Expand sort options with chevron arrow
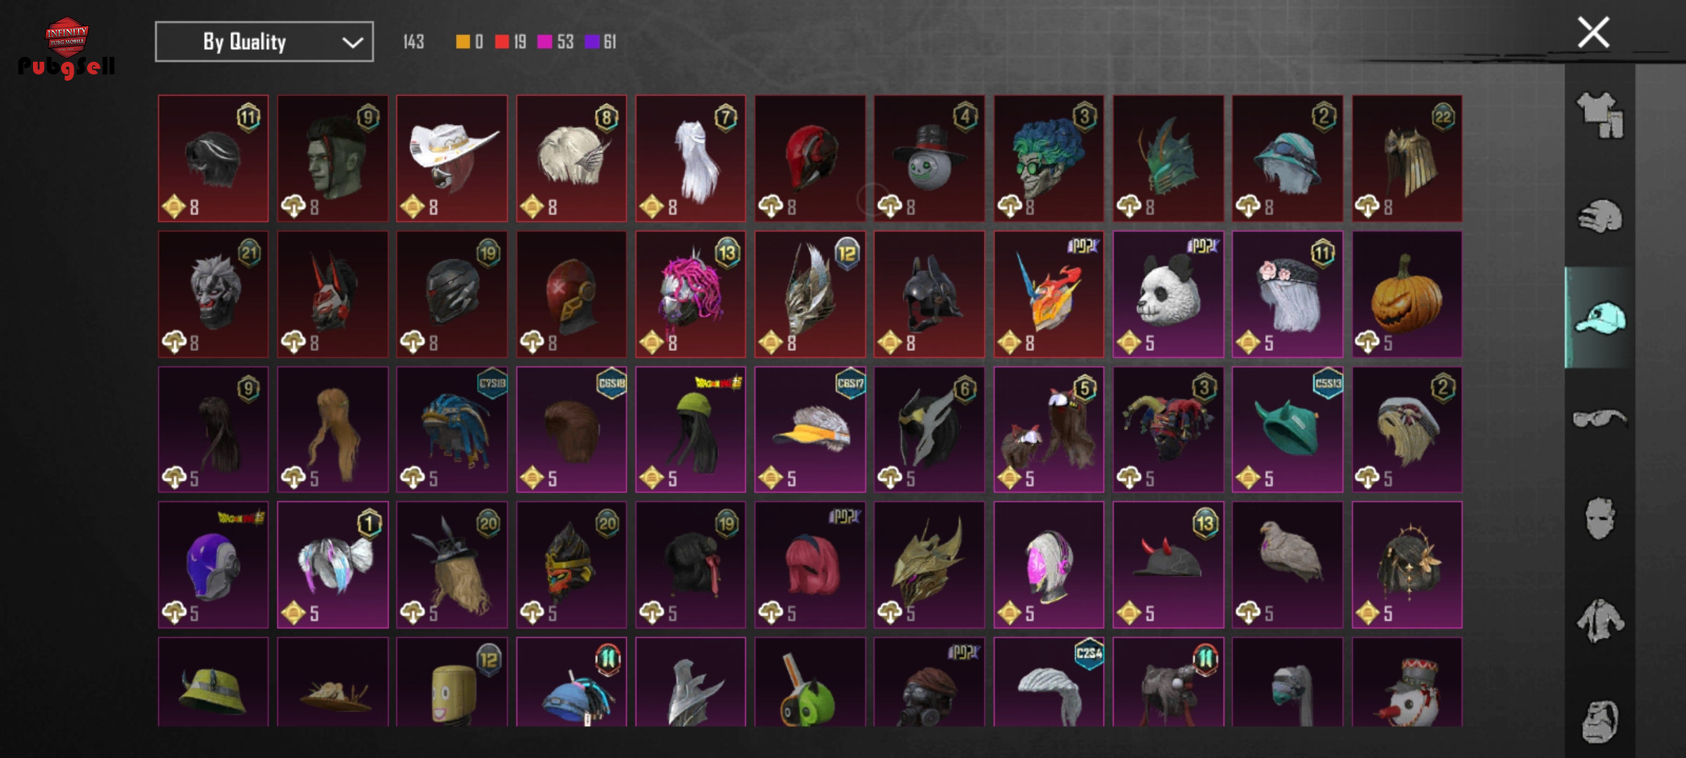 [353, 43]
